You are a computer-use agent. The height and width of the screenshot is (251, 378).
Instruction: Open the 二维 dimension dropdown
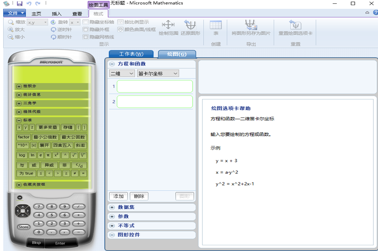click(x=122, y=73)
